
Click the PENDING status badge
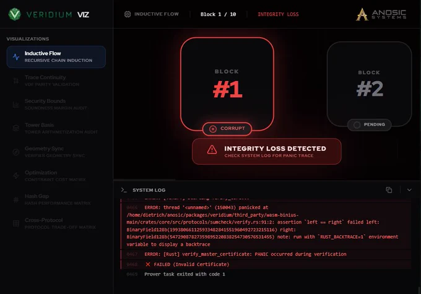(369, 125)
